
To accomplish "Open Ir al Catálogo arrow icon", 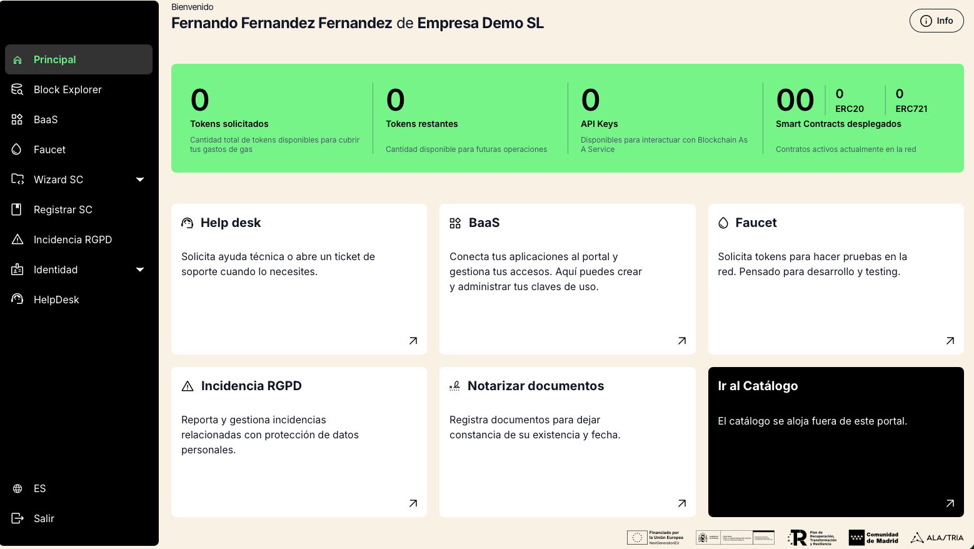I will pyautogui.click(x=950, y=503).
